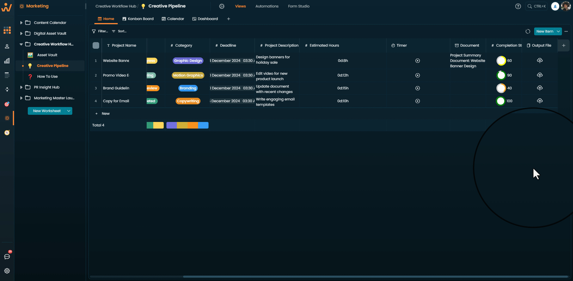Expand the Marketing Master Launch folder
Viewport: 573px width, 281px height.
(x=21, y=98)
